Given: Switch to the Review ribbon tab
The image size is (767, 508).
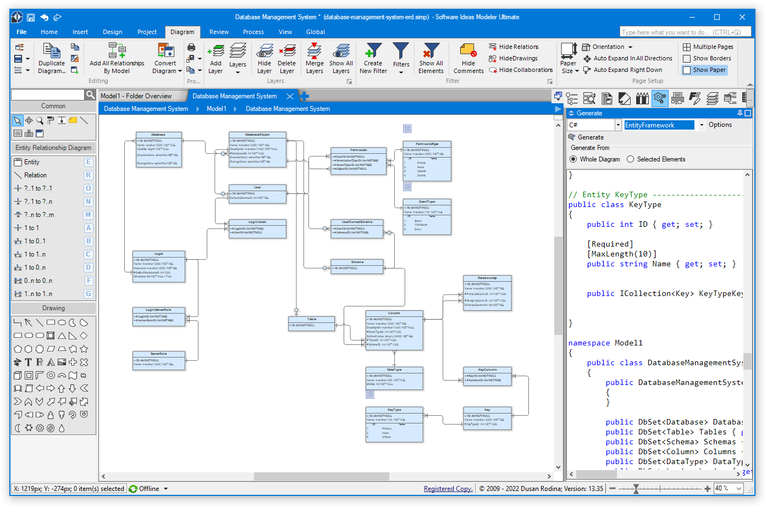Looking at the screenshot, I should (219, 32).
